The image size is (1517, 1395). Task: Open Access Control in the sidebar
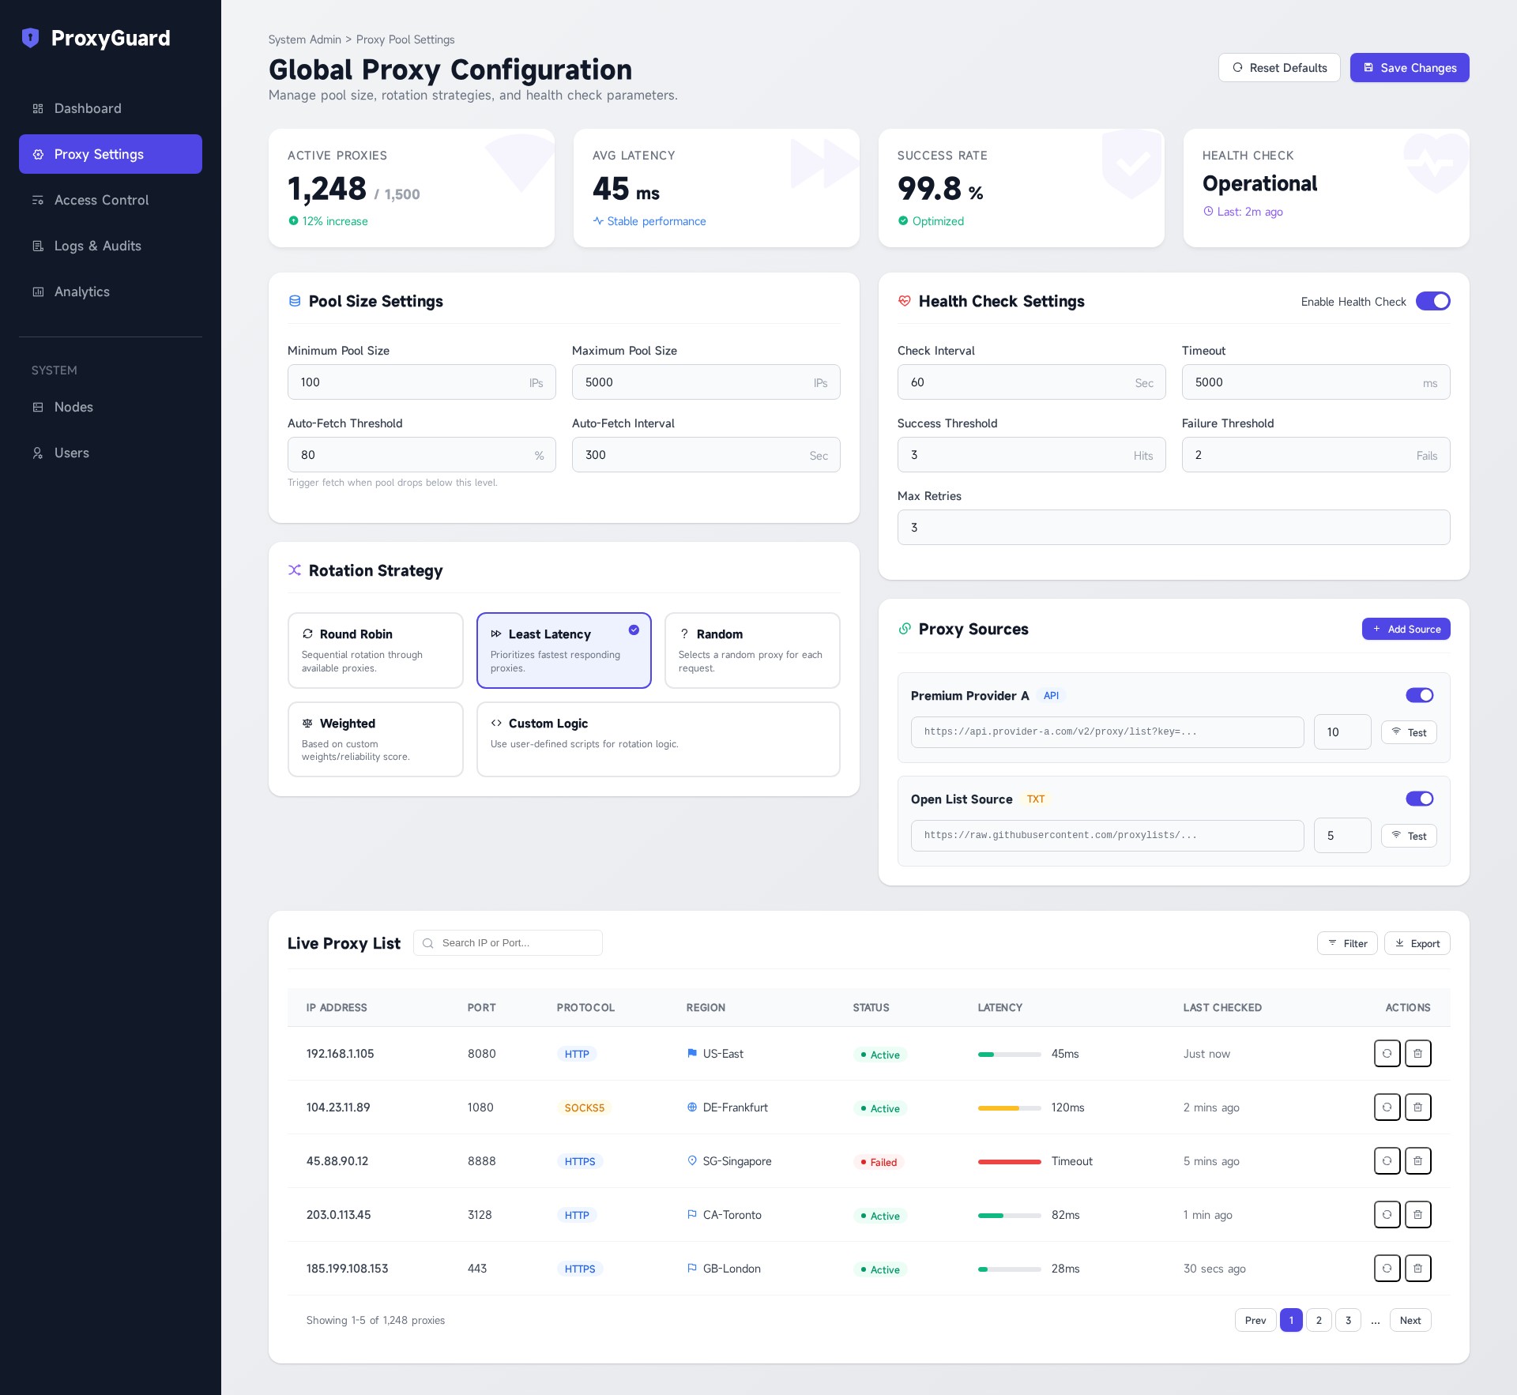click(x=101, y=200)
